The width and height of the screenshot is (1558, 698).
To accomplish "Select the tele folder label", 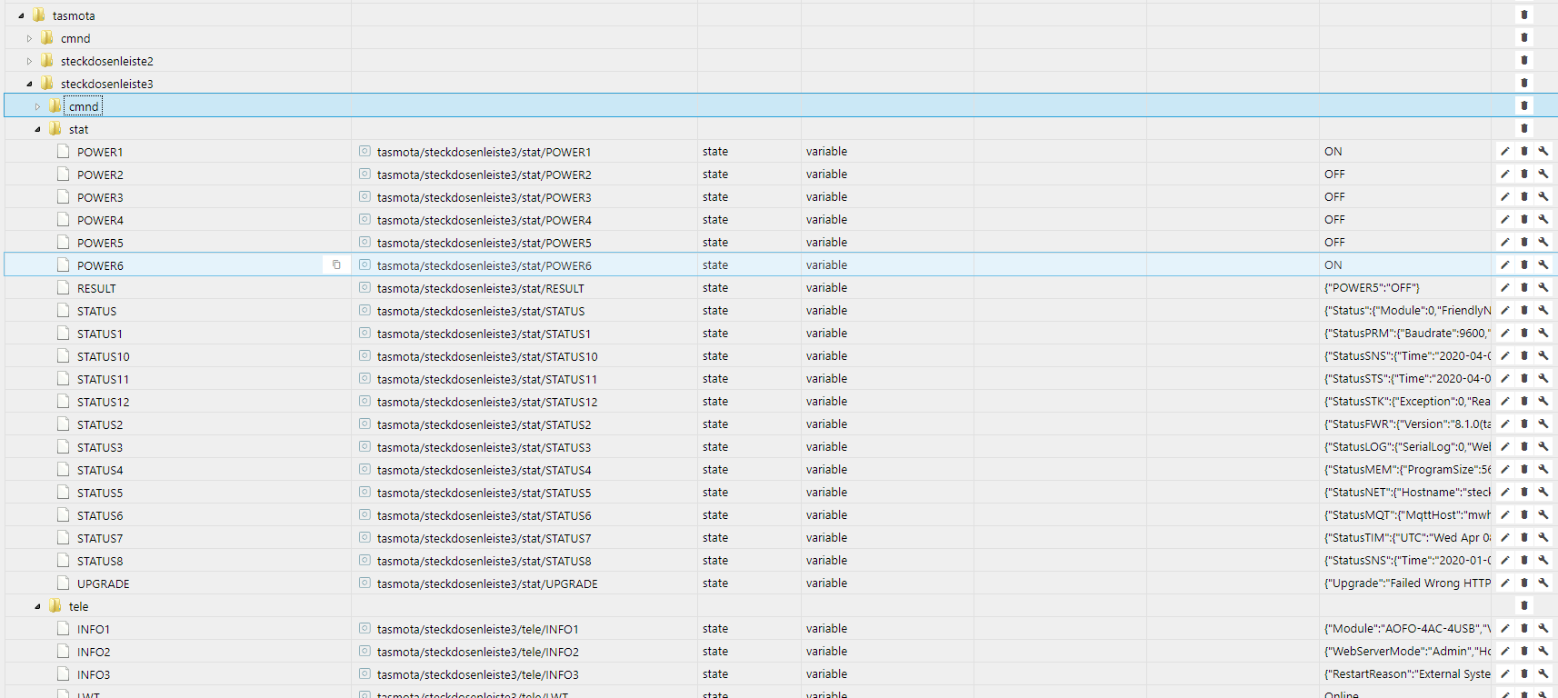I will coord(79,606).
